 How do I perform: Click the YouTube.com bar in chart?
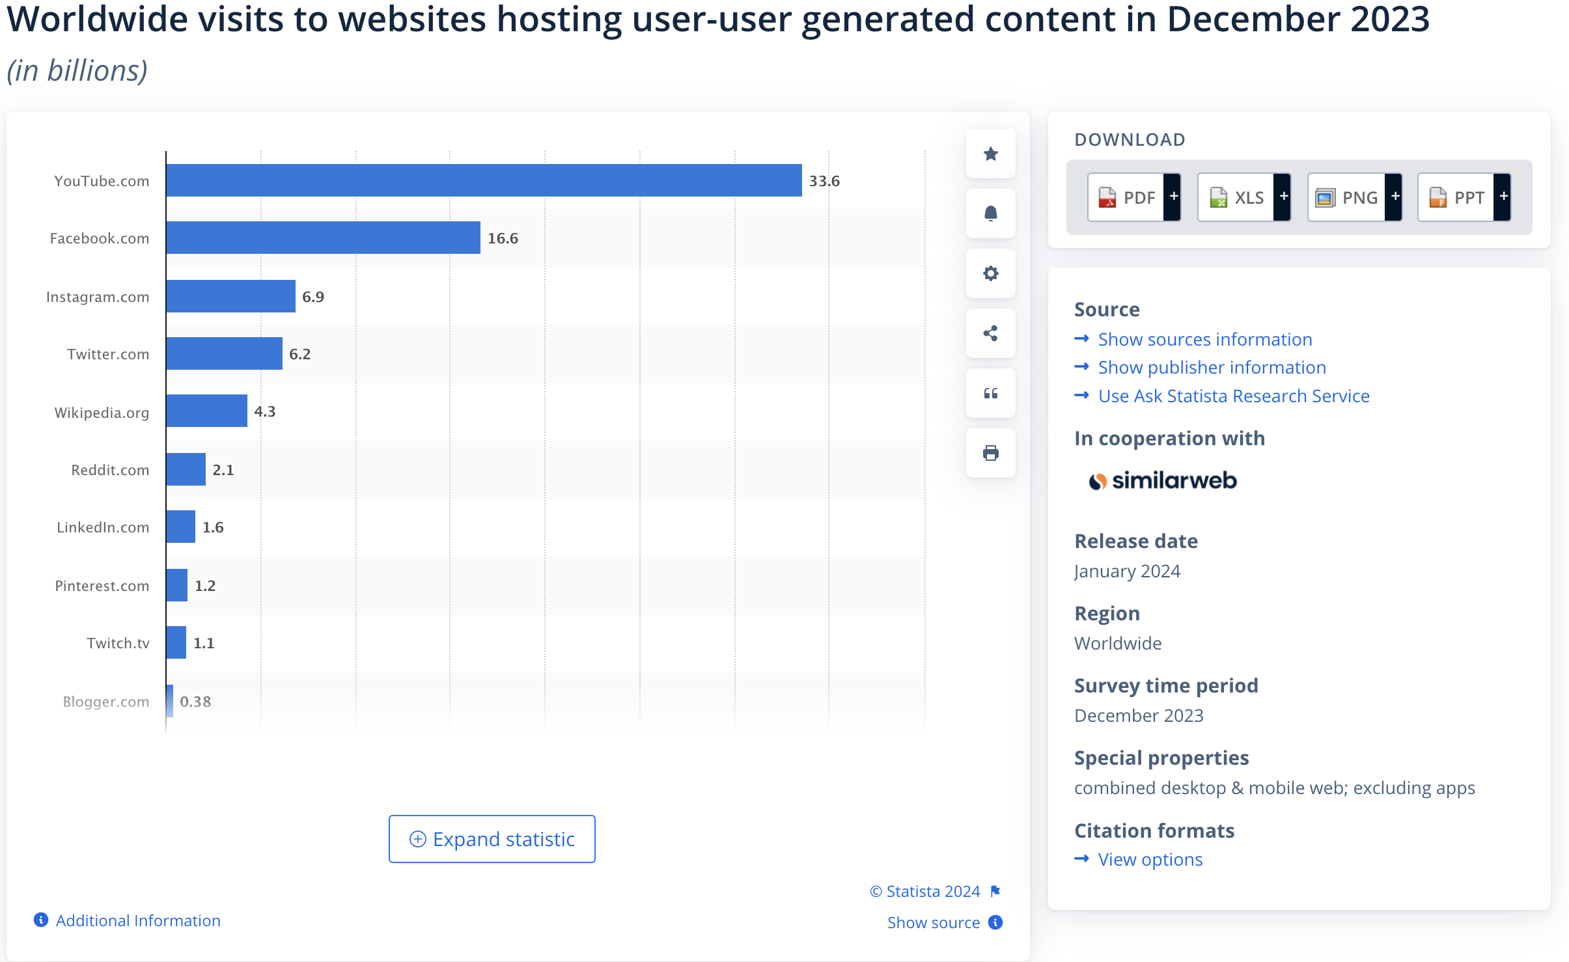(x=484, y=180)
